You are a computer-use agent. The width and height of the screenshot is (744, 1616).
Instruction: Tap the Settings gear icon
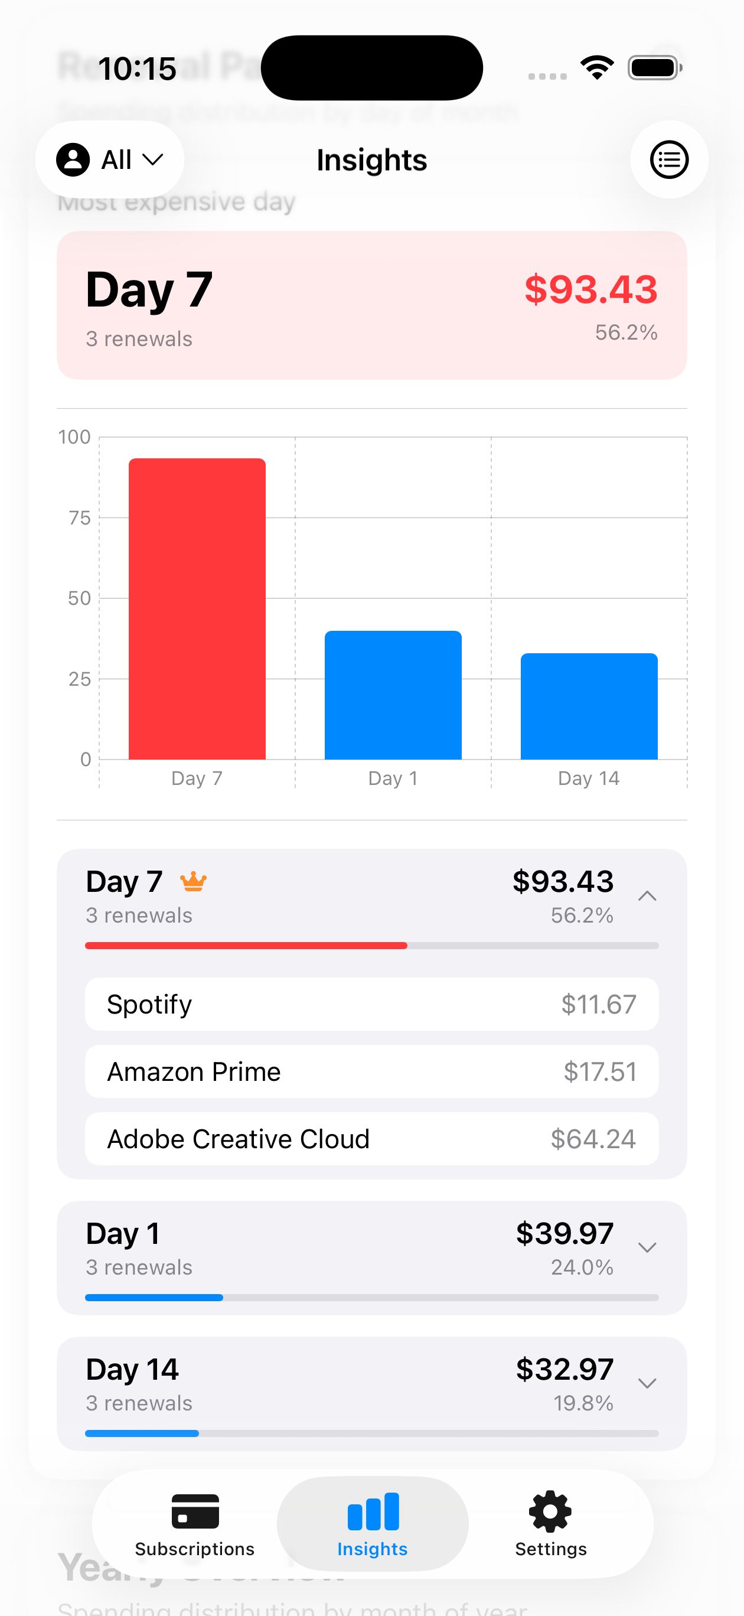point(550,1511)
